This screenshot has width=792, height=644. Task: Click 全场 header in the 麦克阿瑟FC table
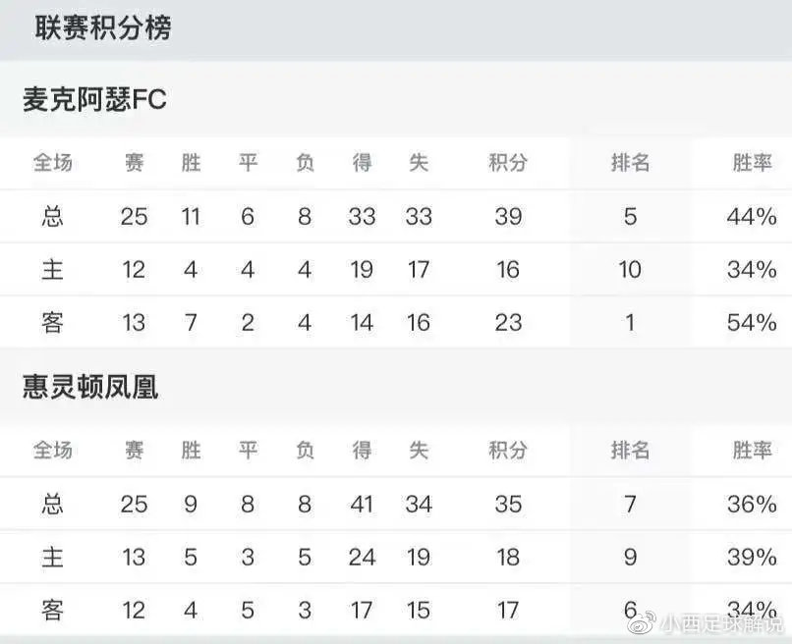[x=53, y=163]
